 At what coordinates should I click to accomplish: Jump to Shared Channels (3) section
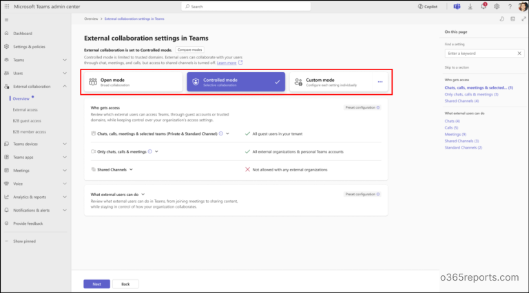(x=461, y=141)
